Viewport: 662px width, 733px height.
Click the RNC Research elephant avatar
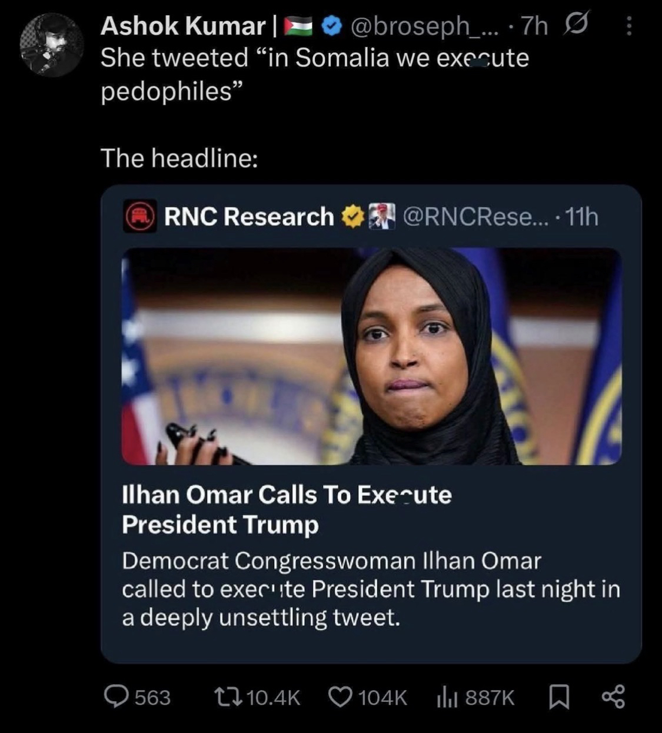click(140, 217)
